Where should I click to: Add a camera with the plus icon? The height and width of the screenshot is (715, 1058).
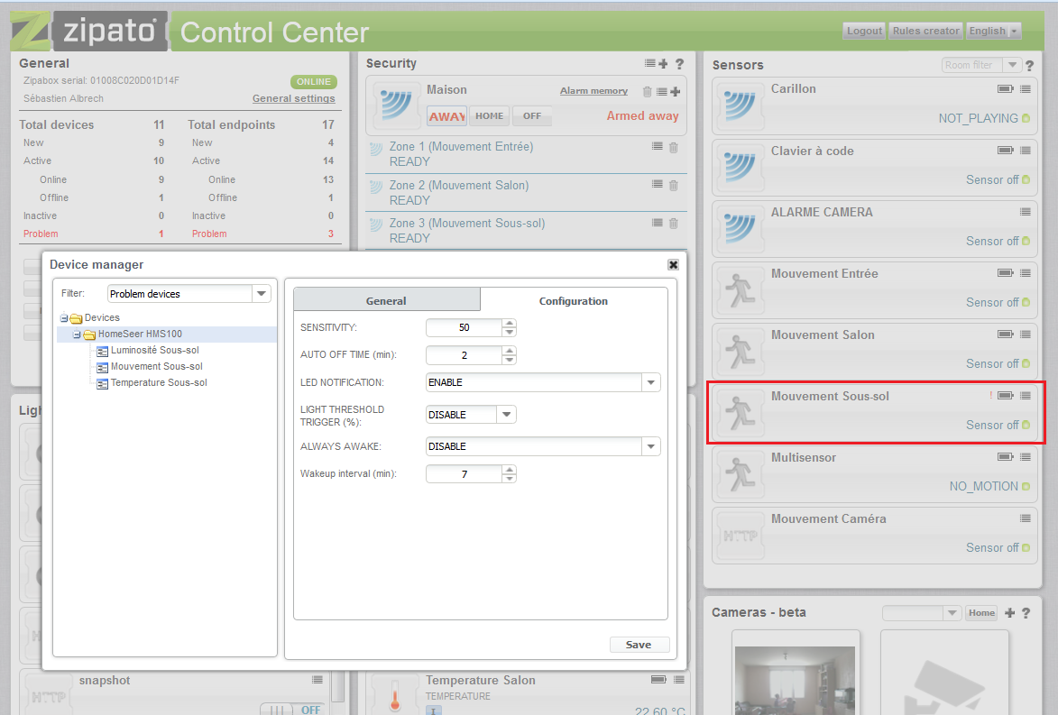[x=1009, y=613]
